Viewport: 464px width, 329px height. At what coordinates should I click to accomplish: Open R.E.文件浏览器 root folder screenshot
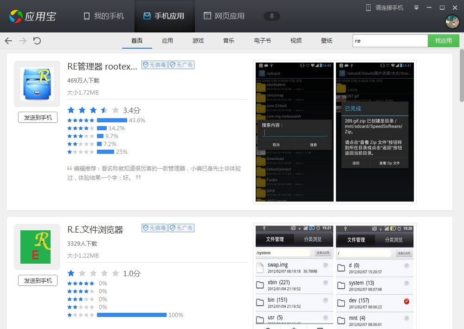coord(374,277)
